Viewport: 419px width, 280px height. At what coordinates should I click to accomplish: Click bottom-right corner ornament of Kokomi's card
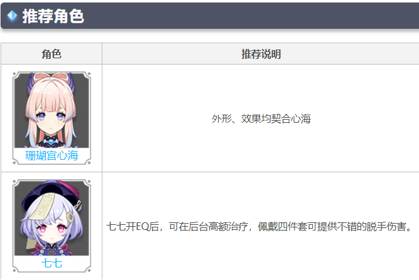pos(89,162)
